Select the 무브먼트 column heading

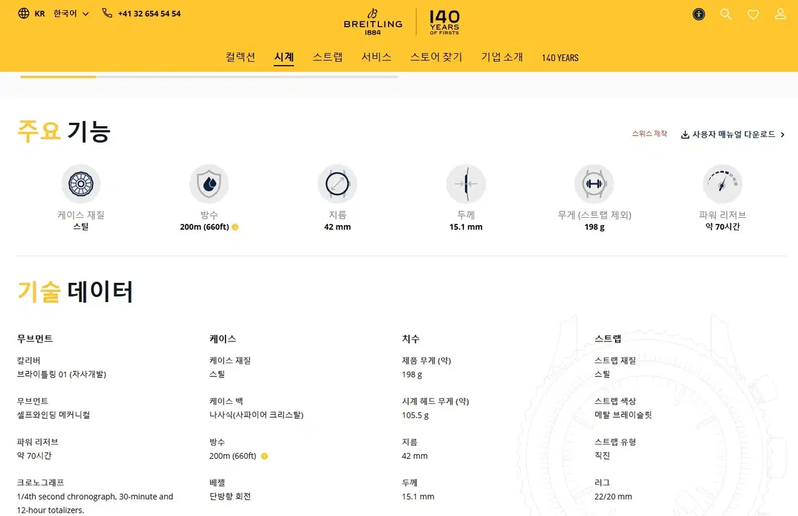click(35, 339)
